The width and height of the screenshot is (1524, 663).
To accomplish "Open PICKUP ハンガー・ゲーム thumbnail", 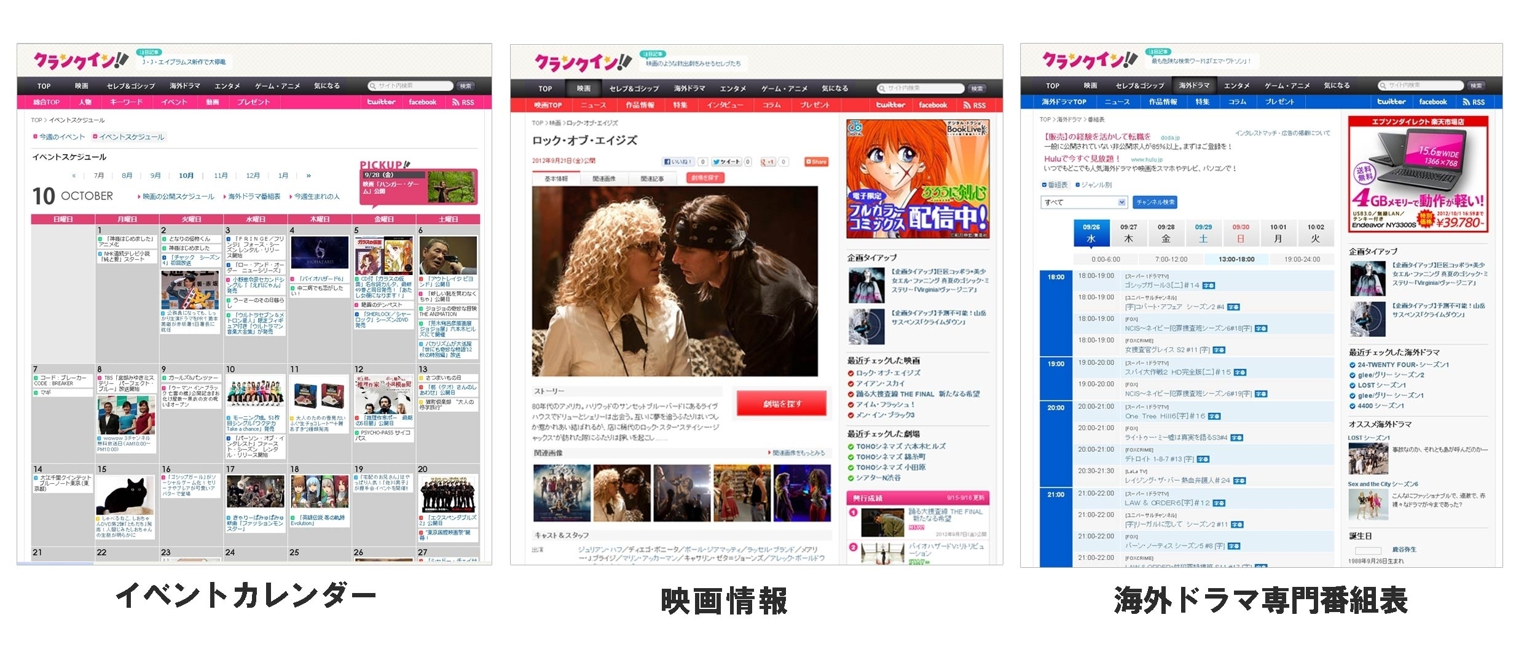I will coord(451,187).
